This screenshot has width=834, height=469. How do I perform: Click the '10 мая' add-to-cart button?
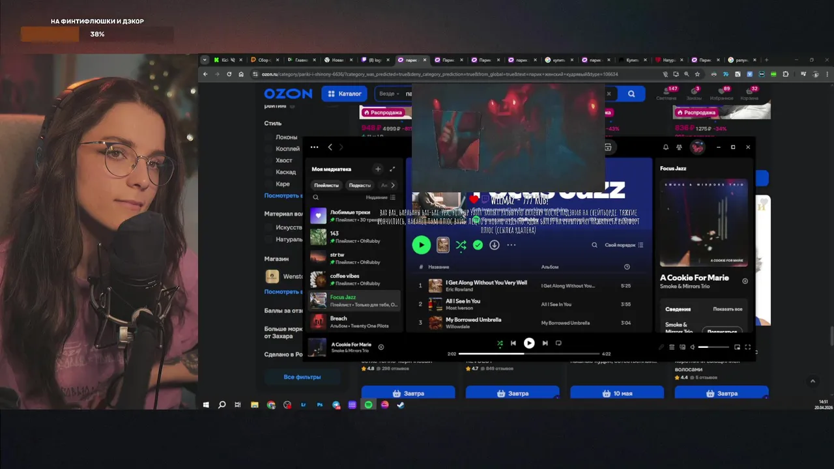(x=617, y=393)
